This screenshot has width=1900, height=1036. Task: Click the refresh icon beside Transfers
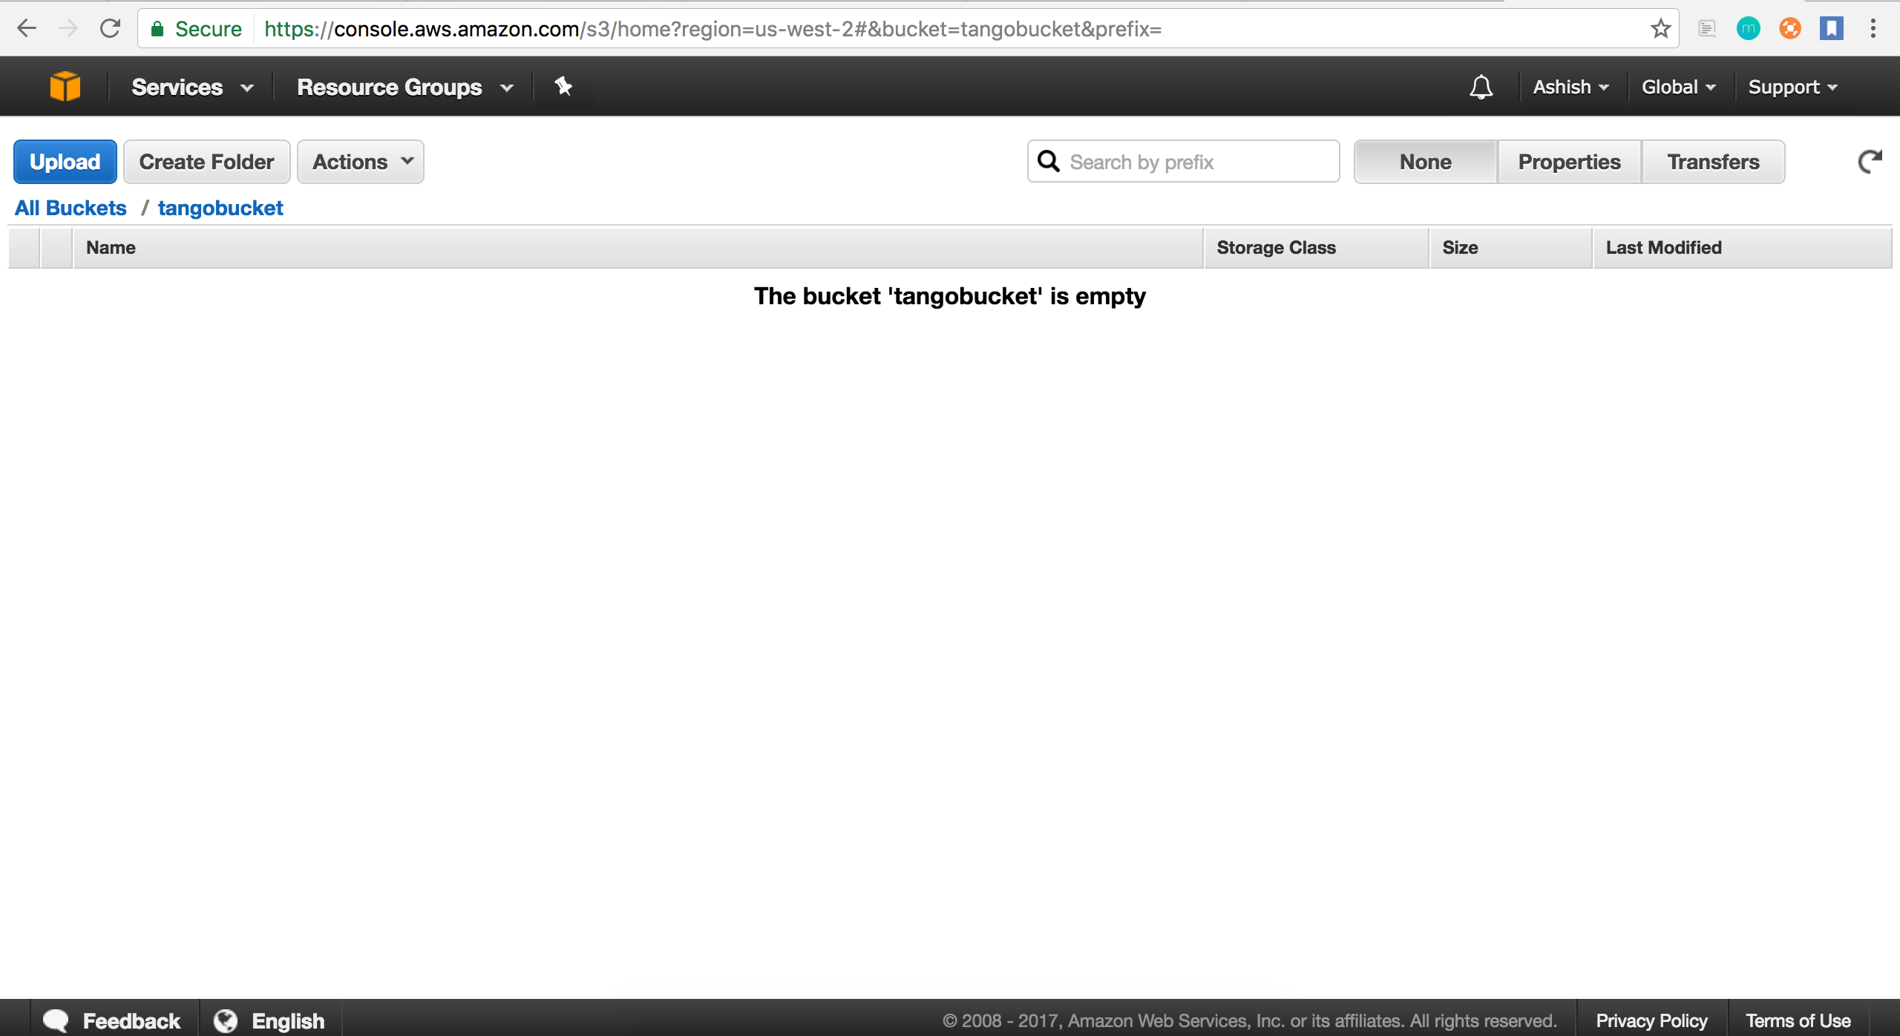(x=1870, y=161)
